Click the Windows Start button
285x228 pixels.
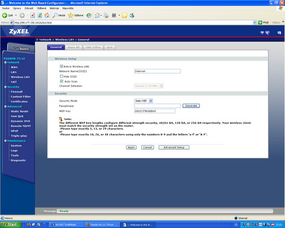click(11, 224)
